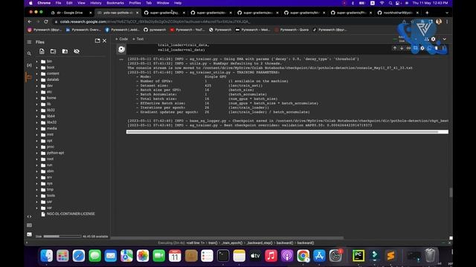The width and height of the screenshot is (476, 267).
Task: Move the cell up arrow icon
Action: 395,48
